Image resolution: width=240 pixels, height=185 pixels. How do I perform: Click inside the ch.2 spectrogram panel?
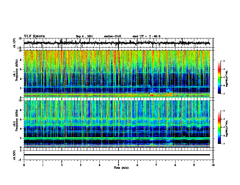click(117, 124)
